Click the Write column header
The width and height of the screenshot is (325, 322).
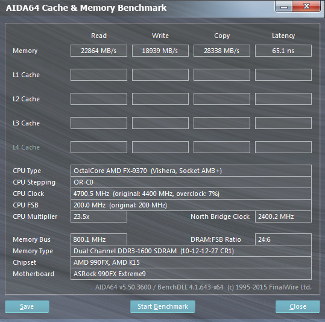click(x=160, y=36)
